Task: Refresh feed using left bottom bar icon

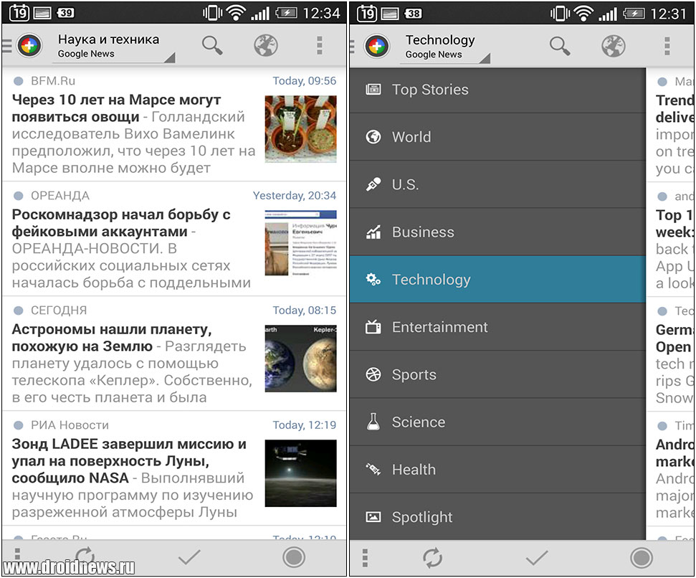Action: click(85, 556)
